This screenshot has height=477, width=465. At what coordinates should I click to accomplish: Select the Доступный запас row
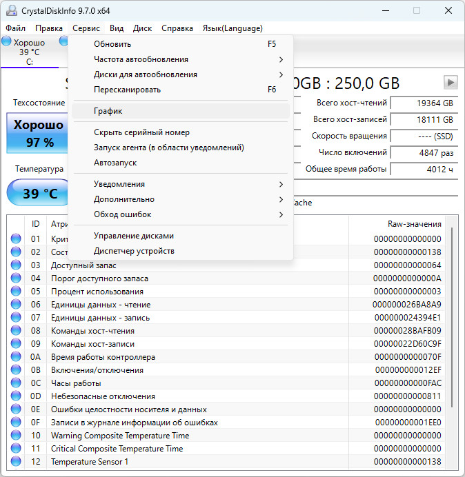coord(226,265)
